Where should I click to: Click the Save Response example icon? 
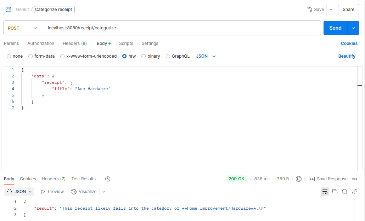[312, 179]
